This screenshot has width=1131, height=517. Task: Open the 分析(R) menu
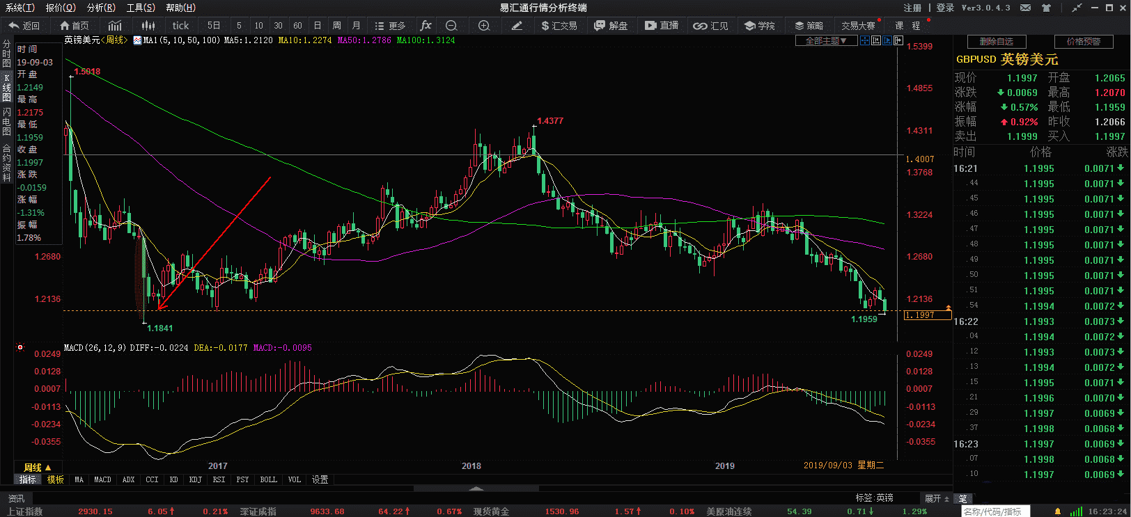pyautogui.click(x=101, y=8)
